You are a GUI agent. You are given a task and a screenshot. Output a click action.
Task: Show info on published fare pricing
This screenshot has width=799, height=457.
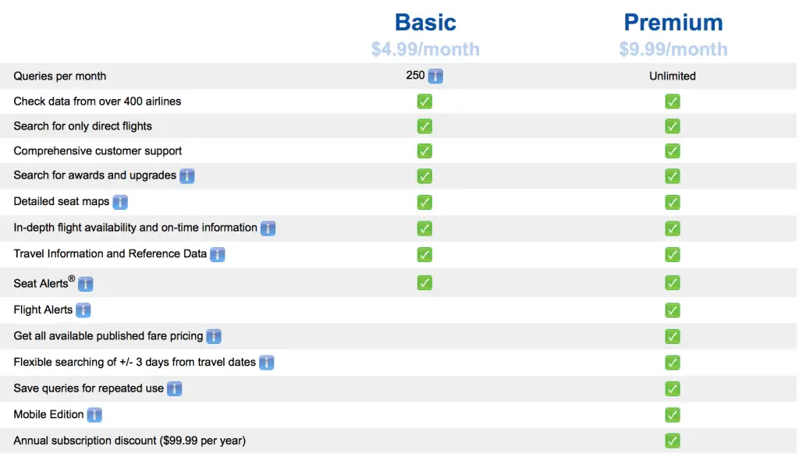pos(214,336)
